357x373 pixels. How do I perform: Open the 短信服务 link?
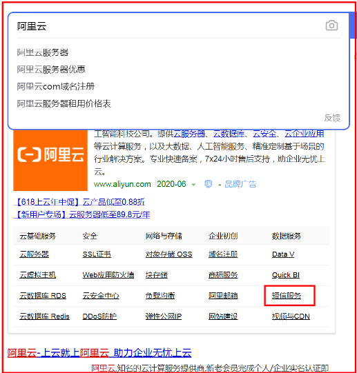pyautogui.click(x=287, y=296)
